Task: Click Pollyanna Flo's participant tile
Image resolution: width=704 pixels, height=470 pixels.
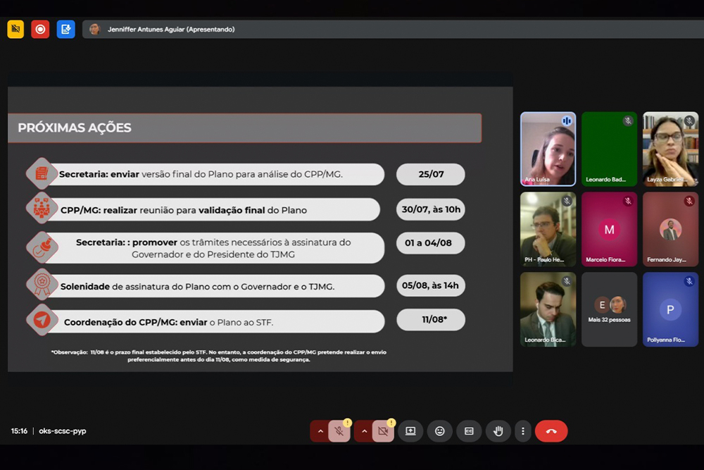Action: pos(670,309)
